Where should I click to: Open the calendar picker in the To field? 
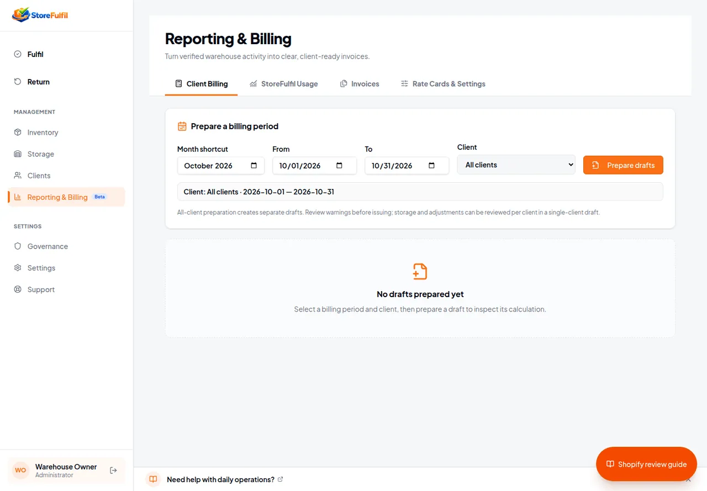pyautogui.click(x=431, y=165)
